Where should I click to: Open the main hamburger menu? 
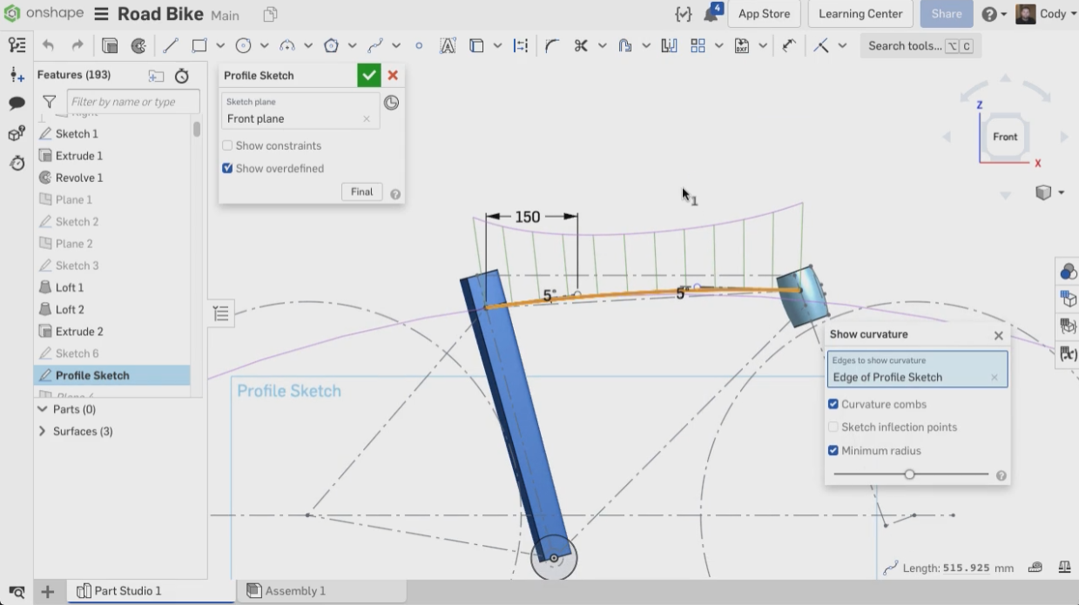pos(101,14)
